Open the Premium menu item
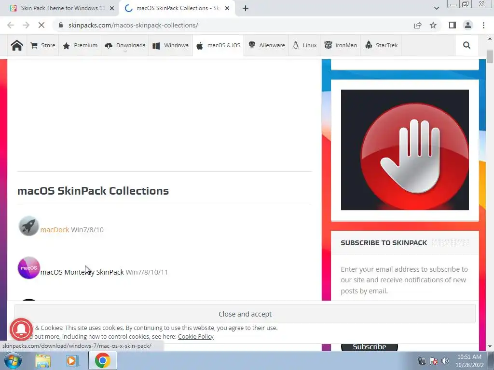Image resolution: width=494 pixels, height=370 pixels. 80,45
